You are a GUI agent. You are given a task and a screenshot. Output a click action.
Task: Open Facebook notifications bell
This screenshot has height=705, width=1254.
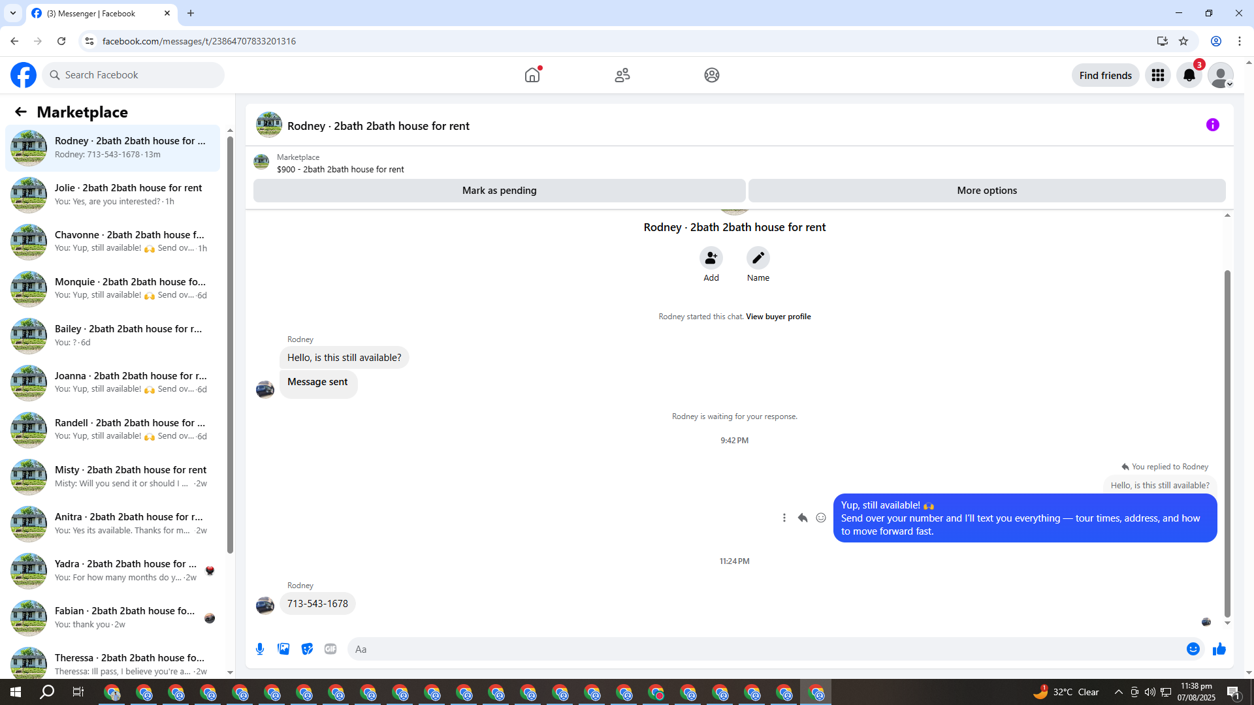[x=1189, y=76]
